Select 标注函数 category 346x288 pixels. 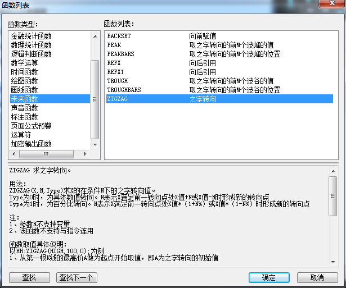50,117
